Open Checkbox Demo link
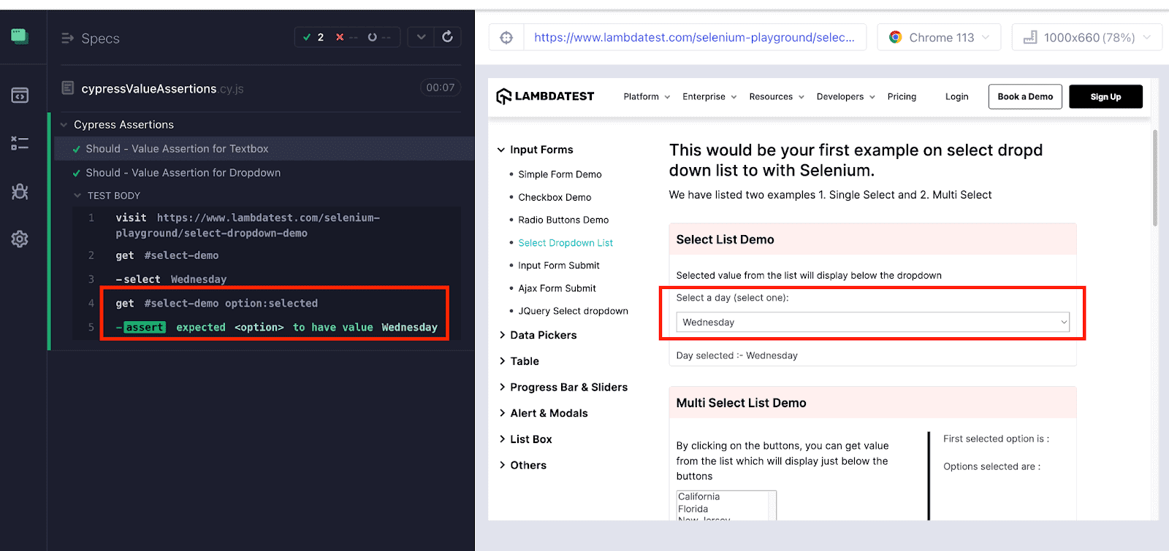Image resolution: width=1169 pixels, height=551 pixels. coord(555,197)
